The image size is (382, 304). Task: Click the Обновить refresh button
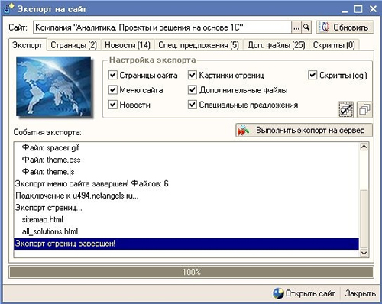coord(345,27)
